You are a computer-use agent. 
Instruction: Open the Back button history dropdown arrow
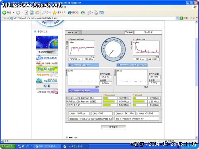point(14,13)
